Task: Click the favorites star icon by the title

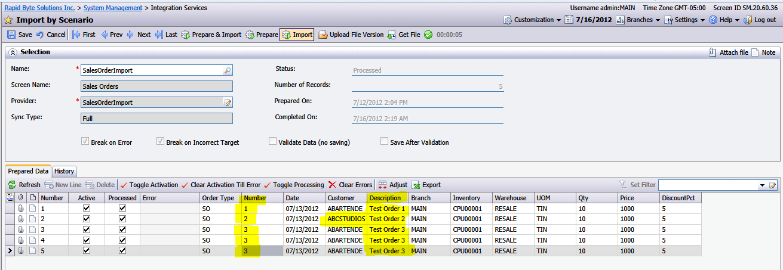Action: 8,20
